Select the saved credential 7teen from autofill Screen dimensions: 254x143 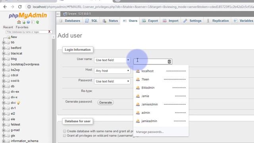tap(161, 79)
